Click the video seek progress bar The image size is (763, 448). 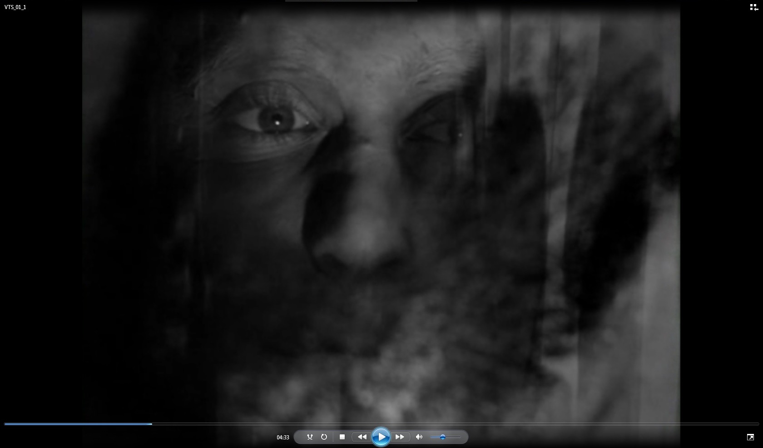click(x=381, y=424)
